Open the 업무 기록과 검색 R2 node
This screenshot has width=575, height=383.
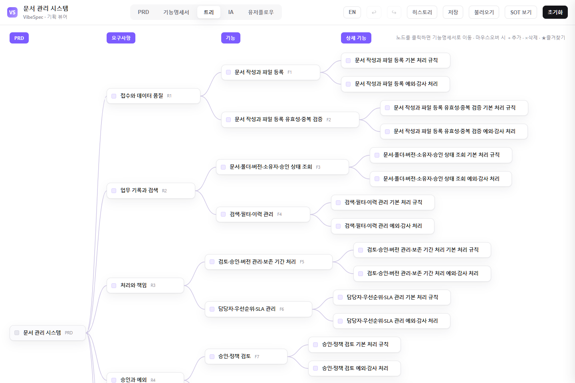point(151,191)
